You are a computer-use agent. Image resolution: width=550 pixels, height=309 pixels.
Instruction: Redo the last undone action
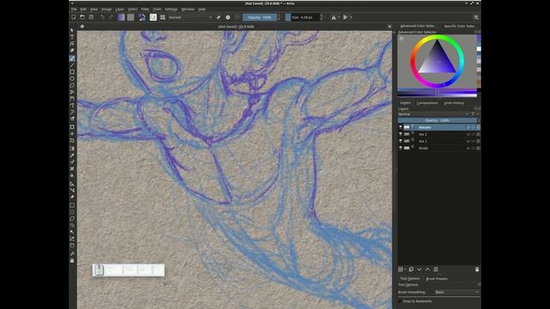click(111, 17)
